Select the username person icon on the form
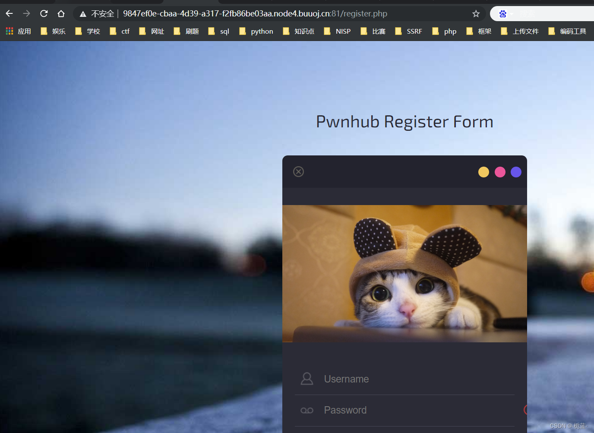 pyautogui.click(x=307, y=379)
